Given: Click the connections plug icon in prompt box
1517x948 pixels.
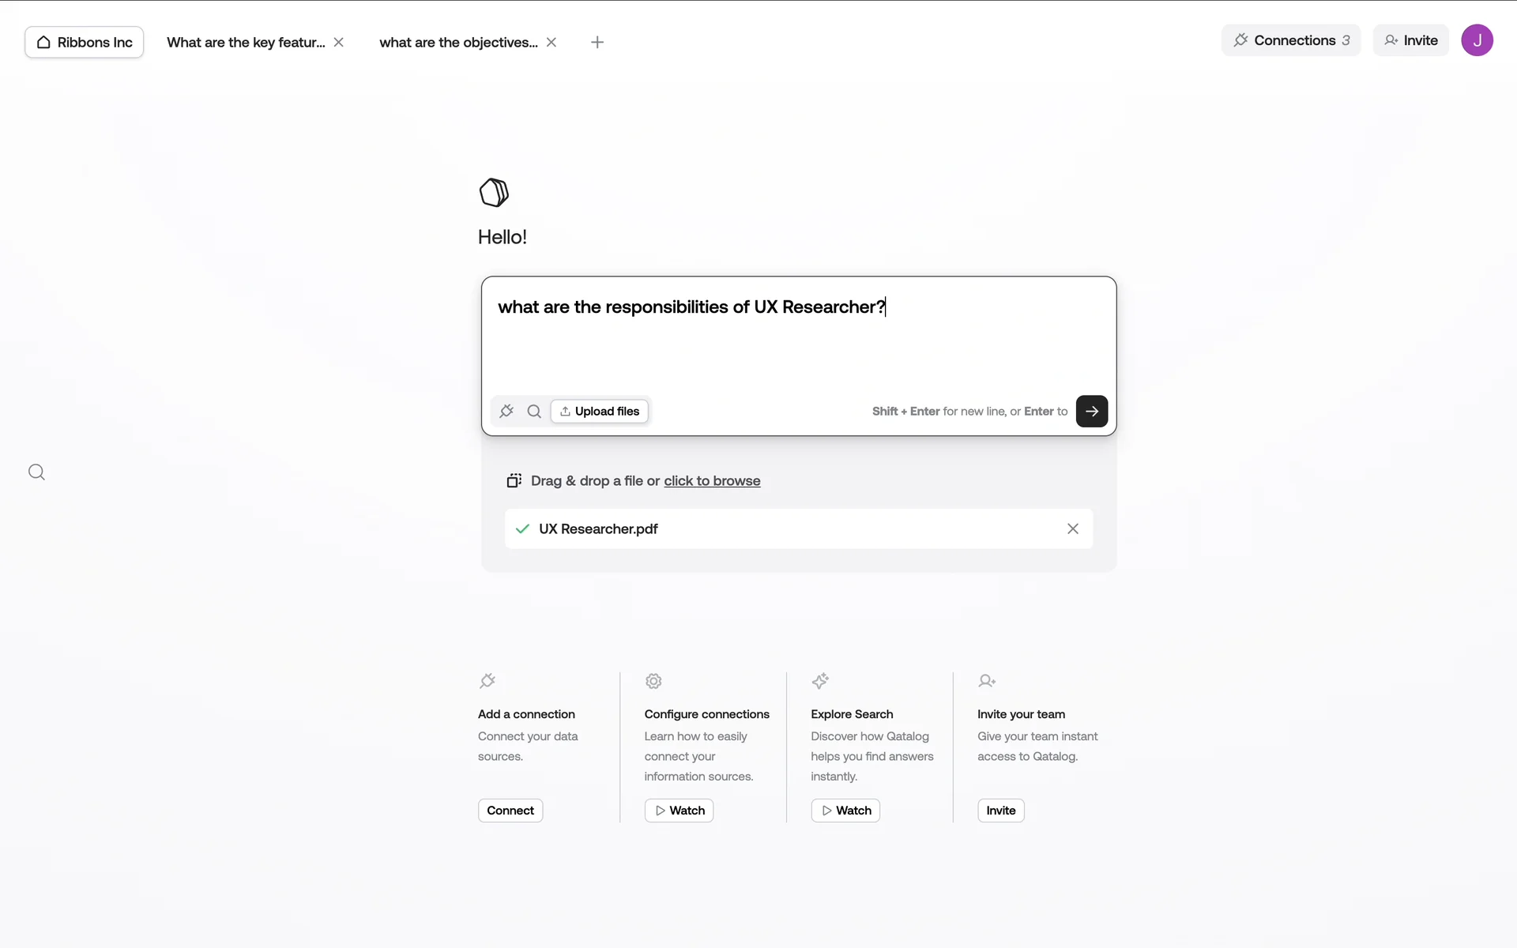Looking at the screenshot, I should (506, 411).
